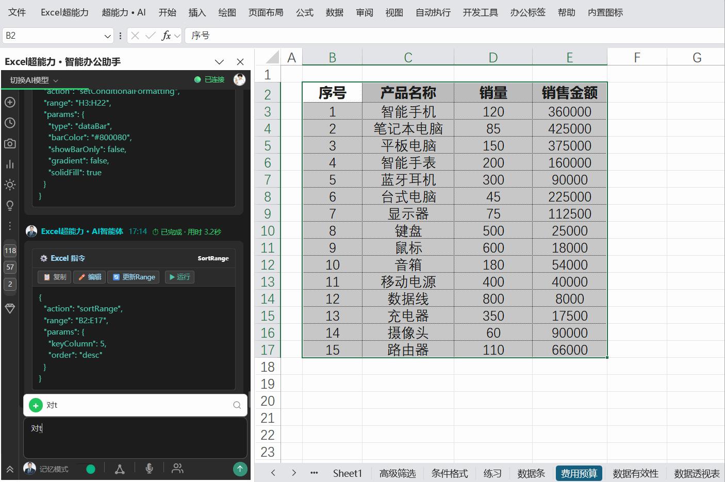Screen dimensions: 725x482
Task: Collapse the assistant panel with chevron
Action: pyautogui.click(x=219, y=62)
